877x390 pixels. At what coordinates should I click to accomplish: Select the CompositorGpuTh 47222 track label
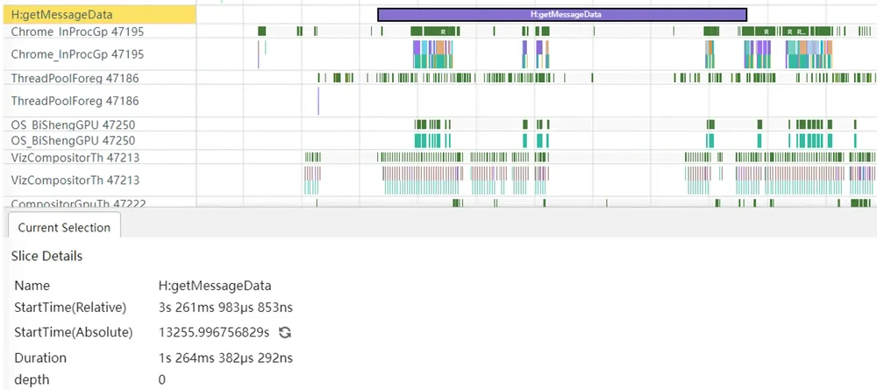(x=78, y=202)
